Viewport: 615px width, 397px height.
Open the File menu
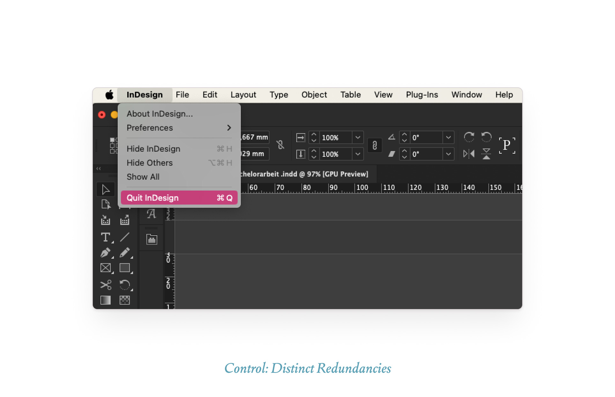[x=182, y=95]
